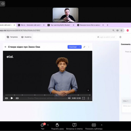Image resolution: width=131 pixels, height=131 pixels.
Task: Open the Чат button in meeting bar
Action: 43,126
